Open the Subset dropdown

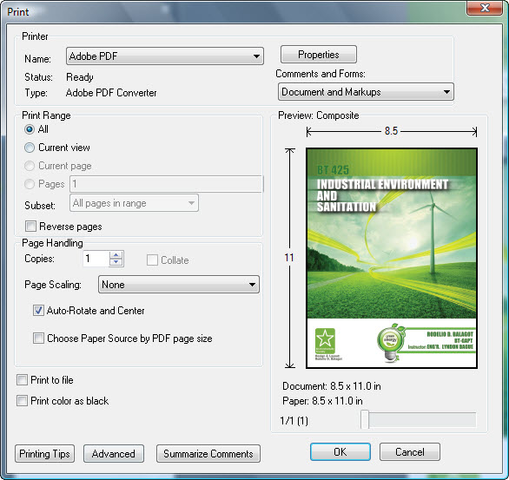(134, 203)
